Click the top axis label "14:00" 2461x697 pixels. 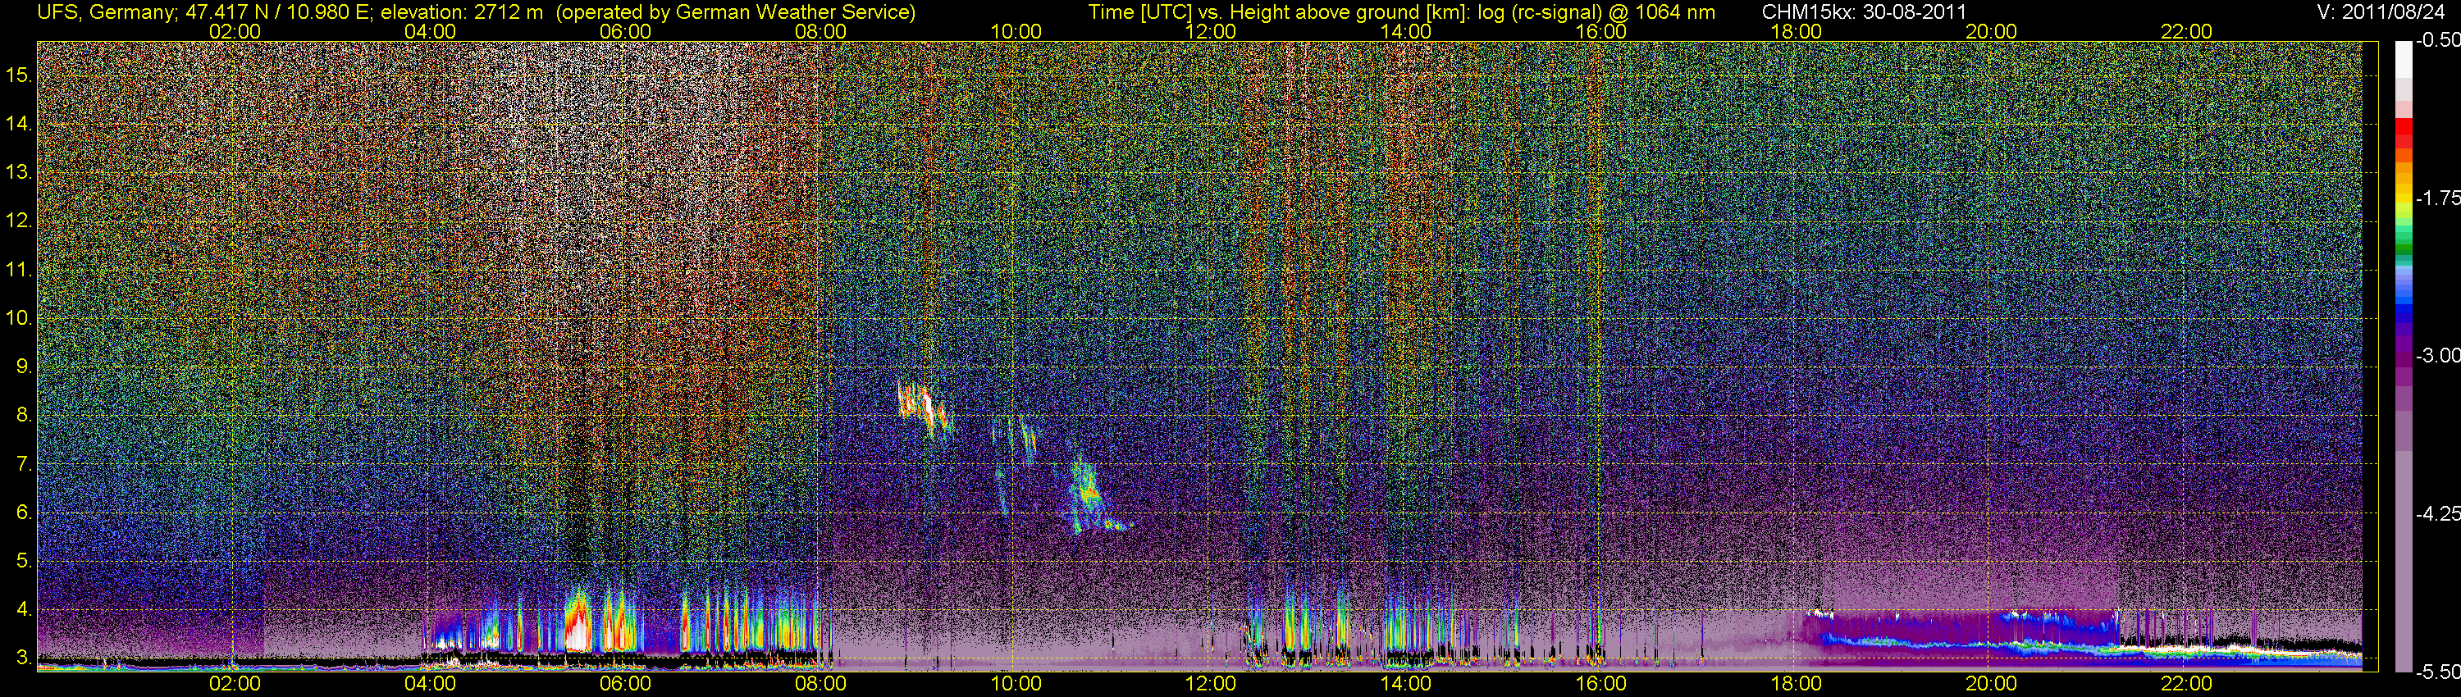click(x=1406, y=31)
